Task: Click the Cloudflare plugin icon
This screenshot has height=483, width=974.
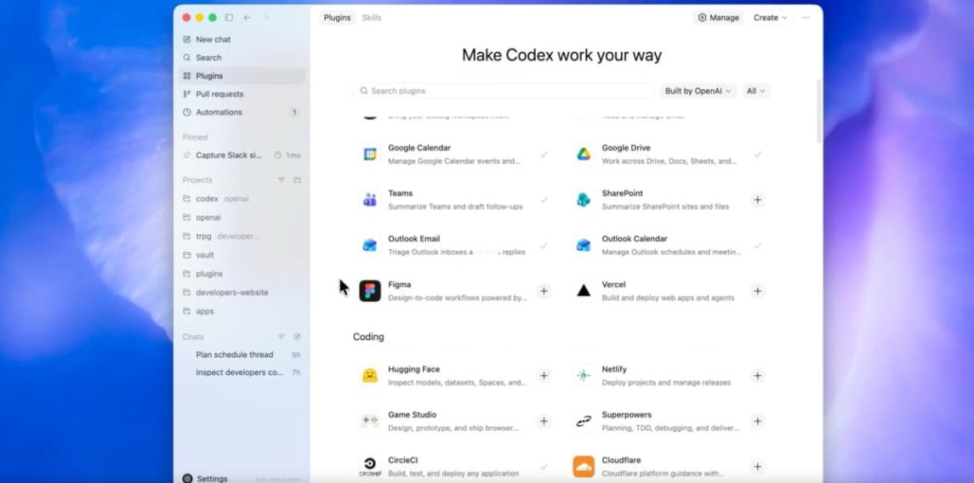Action: 584,466
